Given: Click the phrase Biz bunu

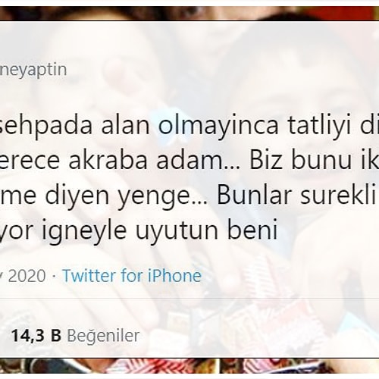Looking at the screenshot, I should [301, 160].
